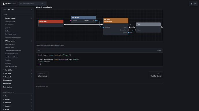Click the search magnifier icon
Viewport: 199px width, 111px height.
click(21, 3)
